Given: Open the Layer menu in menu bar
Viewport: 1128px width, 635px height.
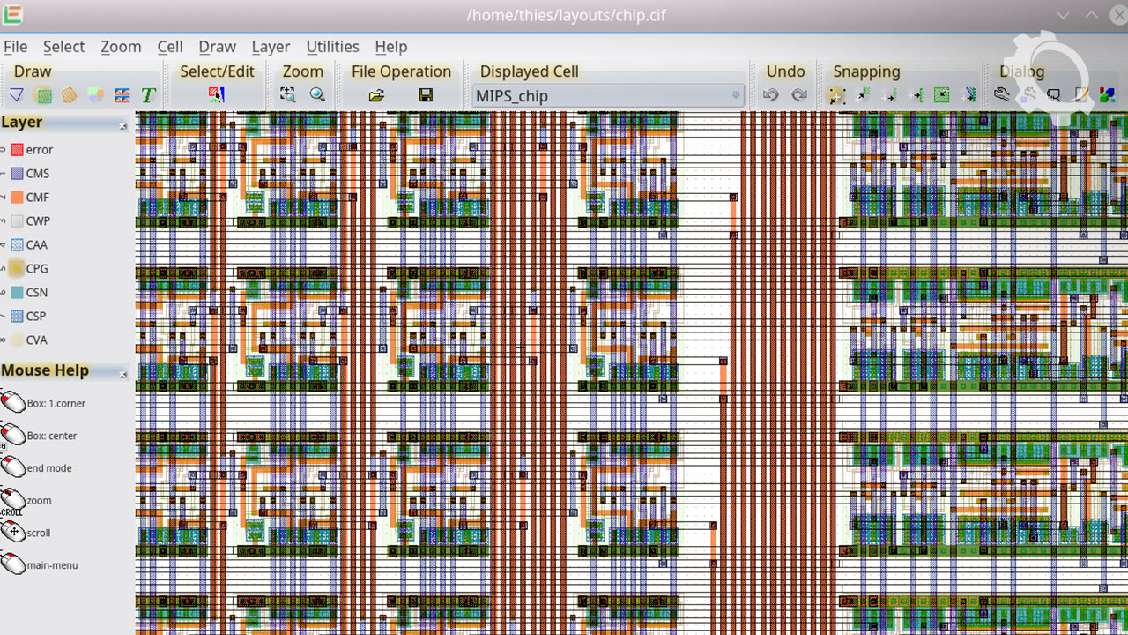Looking at the screenshot, I should click(270, 47).
